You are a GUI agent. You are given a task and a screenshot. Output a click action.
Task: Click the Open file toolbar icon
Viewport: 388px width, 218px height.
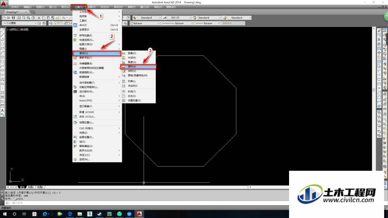(x=9, y=18)
